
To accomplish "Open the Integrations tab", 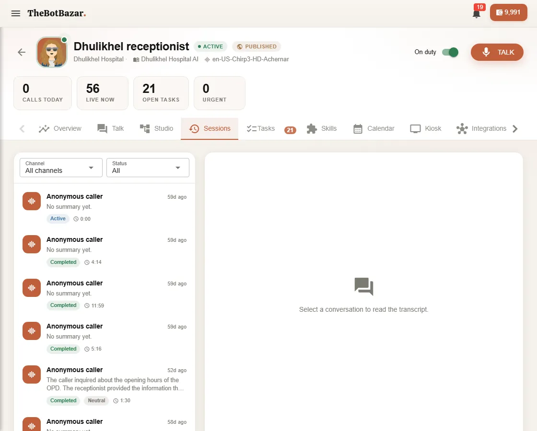I will [481, 129].
